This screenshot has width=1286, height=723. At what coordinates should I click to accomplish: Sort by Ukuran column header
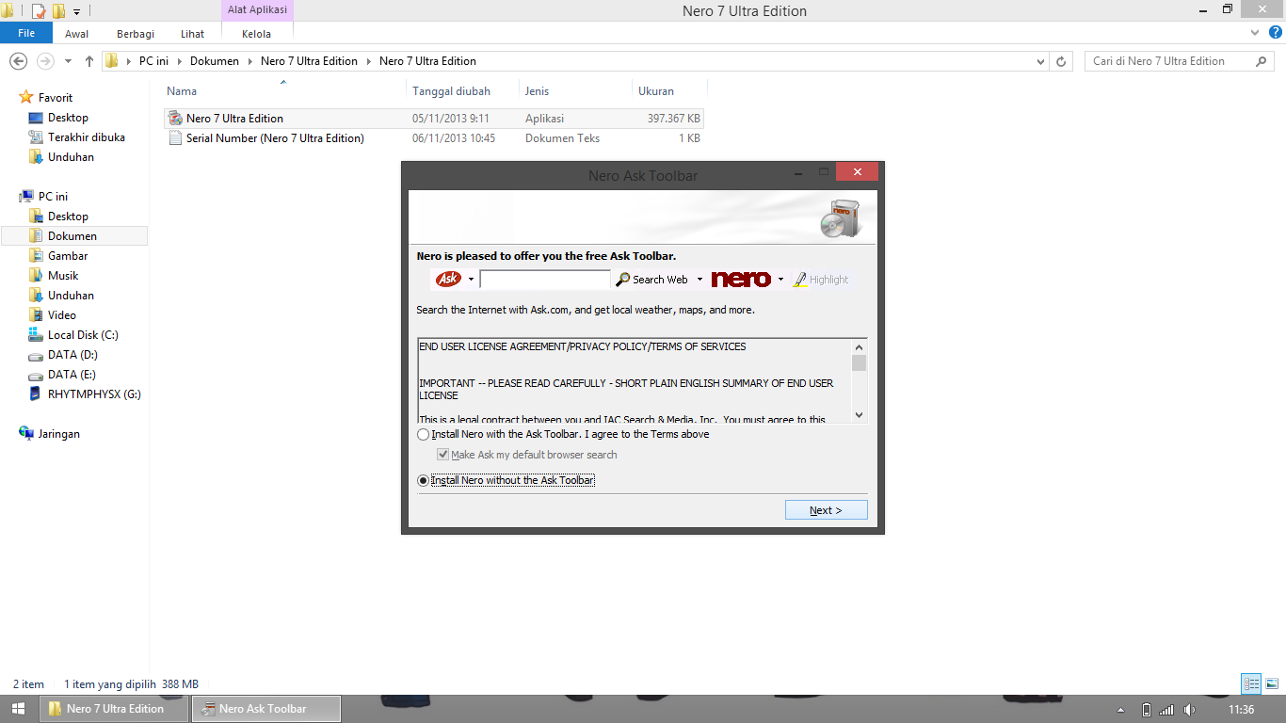point(656,91)
